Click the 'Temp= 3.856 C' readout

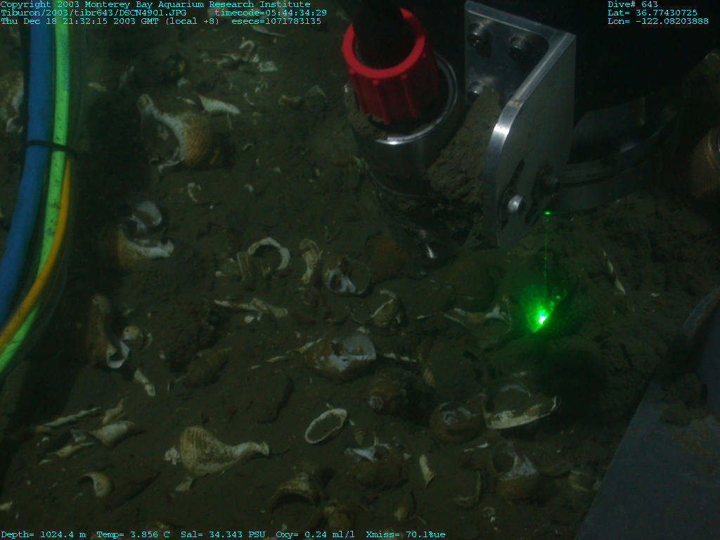coord(133,534)
